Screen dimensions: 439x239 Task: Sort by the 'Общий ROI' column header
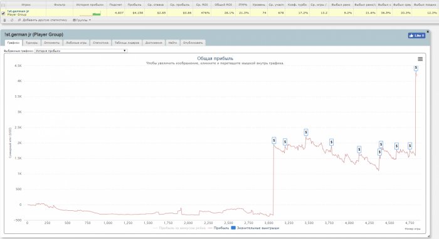(x=223, y=5)
